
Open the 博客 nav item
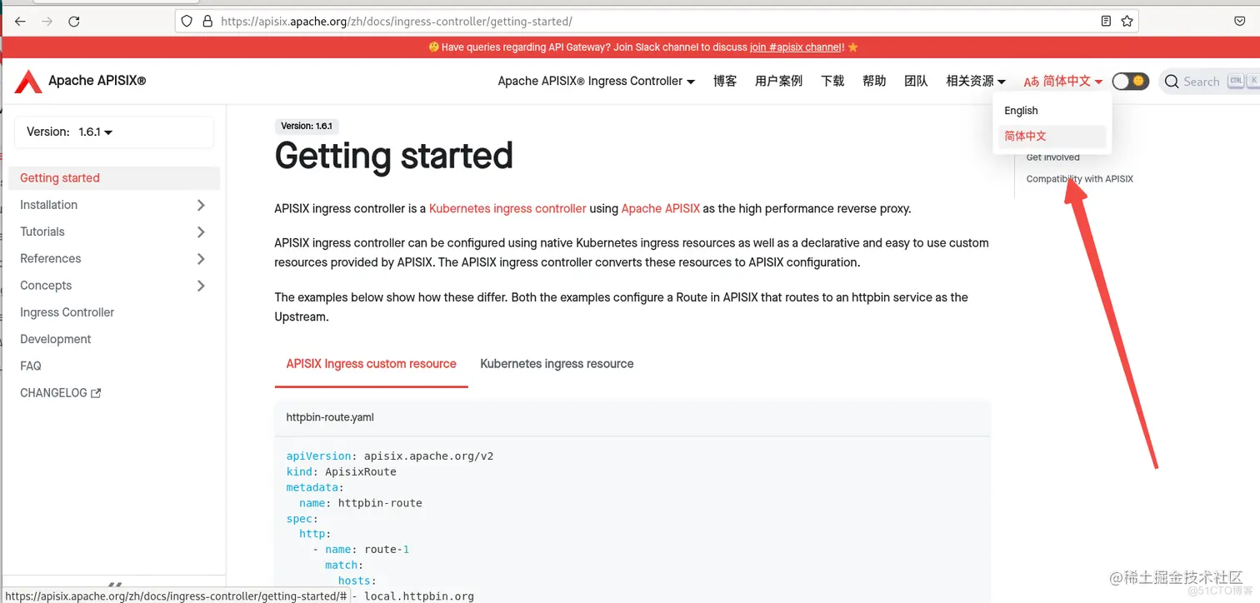(725, 81)
